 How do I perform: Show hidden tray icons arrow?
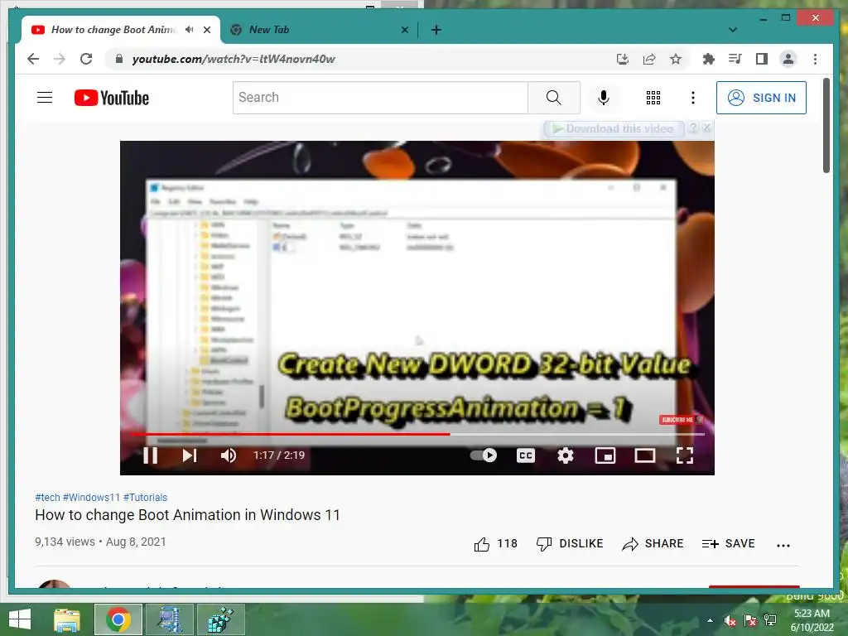coord(710,620)
